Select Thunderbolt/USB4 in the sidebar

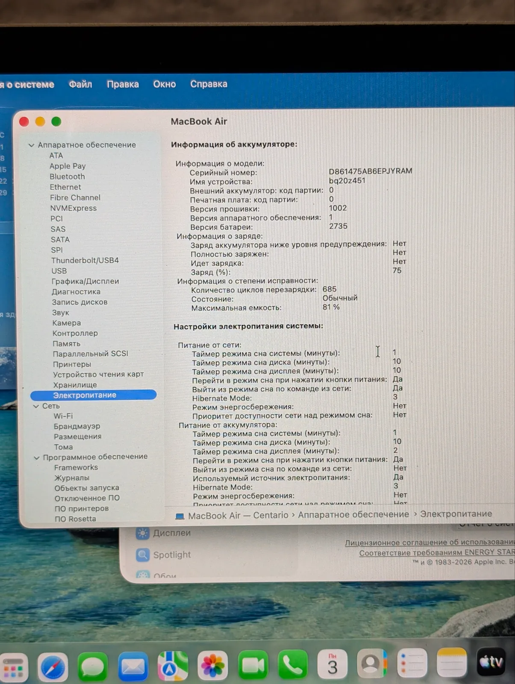point(85,260)
